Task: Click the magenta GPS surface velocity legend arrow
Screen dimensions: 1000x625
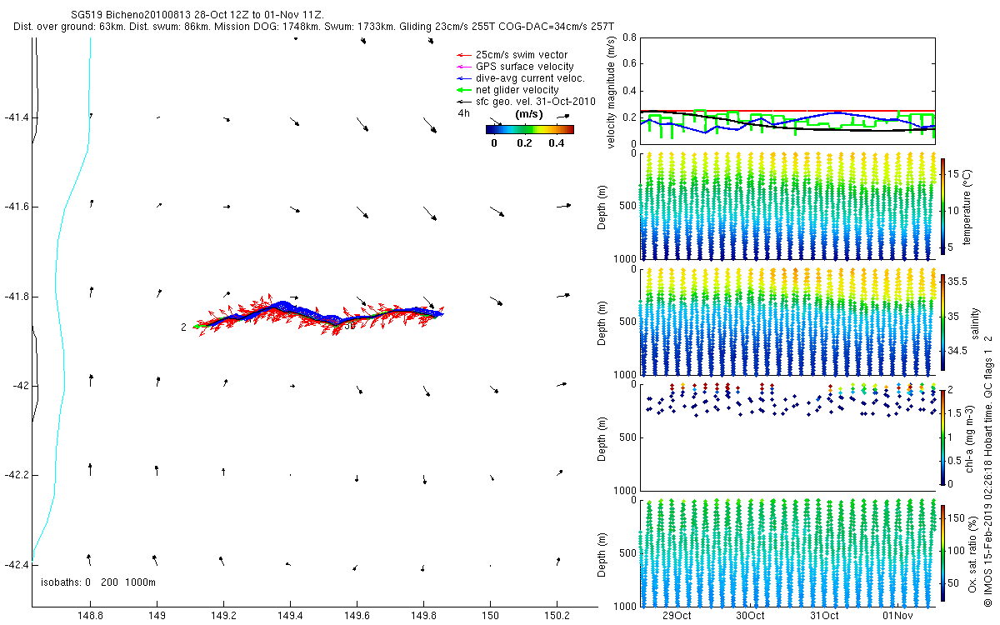Action: click(x=462, y=67)
